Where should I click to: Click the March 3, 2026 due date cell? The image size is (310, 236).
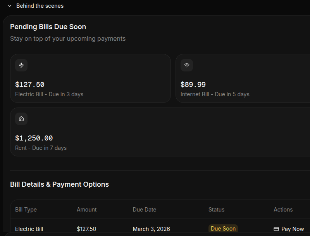pos(151,229)
